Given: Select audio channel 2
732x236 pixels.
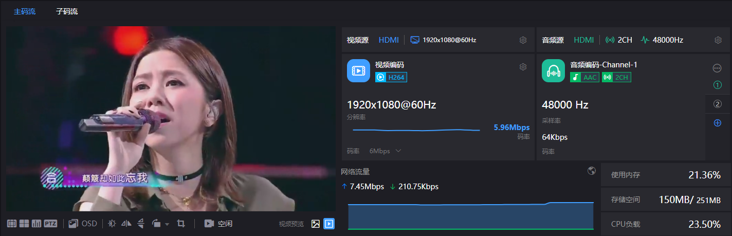Looking at the screenshot, I should (x=718, y=104).
